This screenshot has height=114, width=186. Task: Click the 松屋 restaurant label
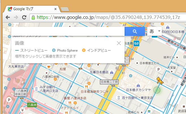point(63,69)
